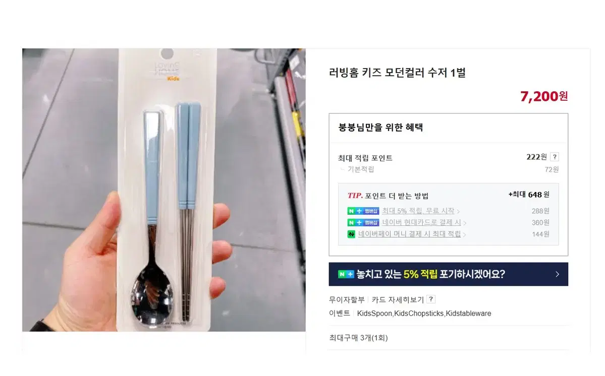Click the question mark next to 카드 자세히보기
The height and width of the screenshot is (376, 605).
[x=431, y=299]
